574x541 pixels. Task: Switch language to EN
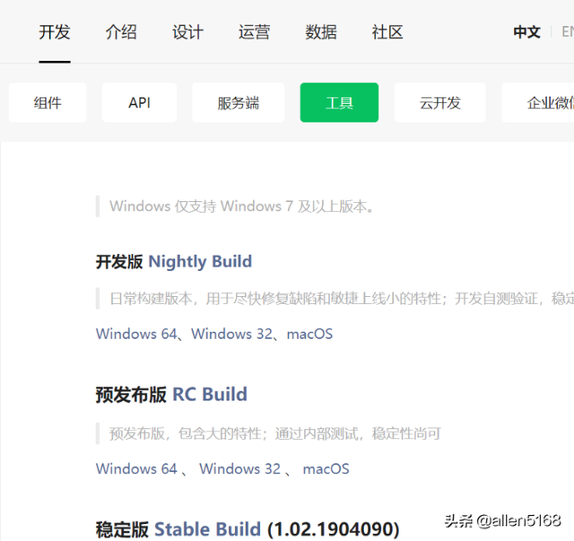568,32
